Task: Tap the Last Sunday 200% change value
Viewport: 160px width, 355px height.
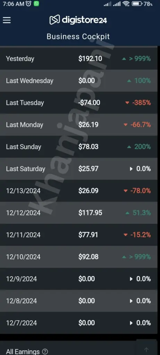Action: 143,147
